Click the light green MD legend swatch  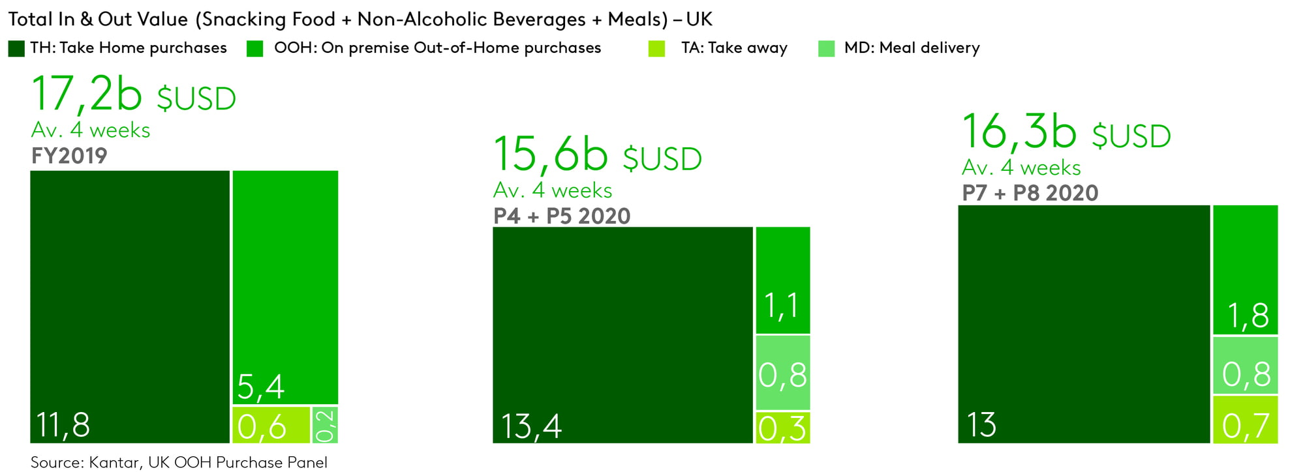pos(826,49)
